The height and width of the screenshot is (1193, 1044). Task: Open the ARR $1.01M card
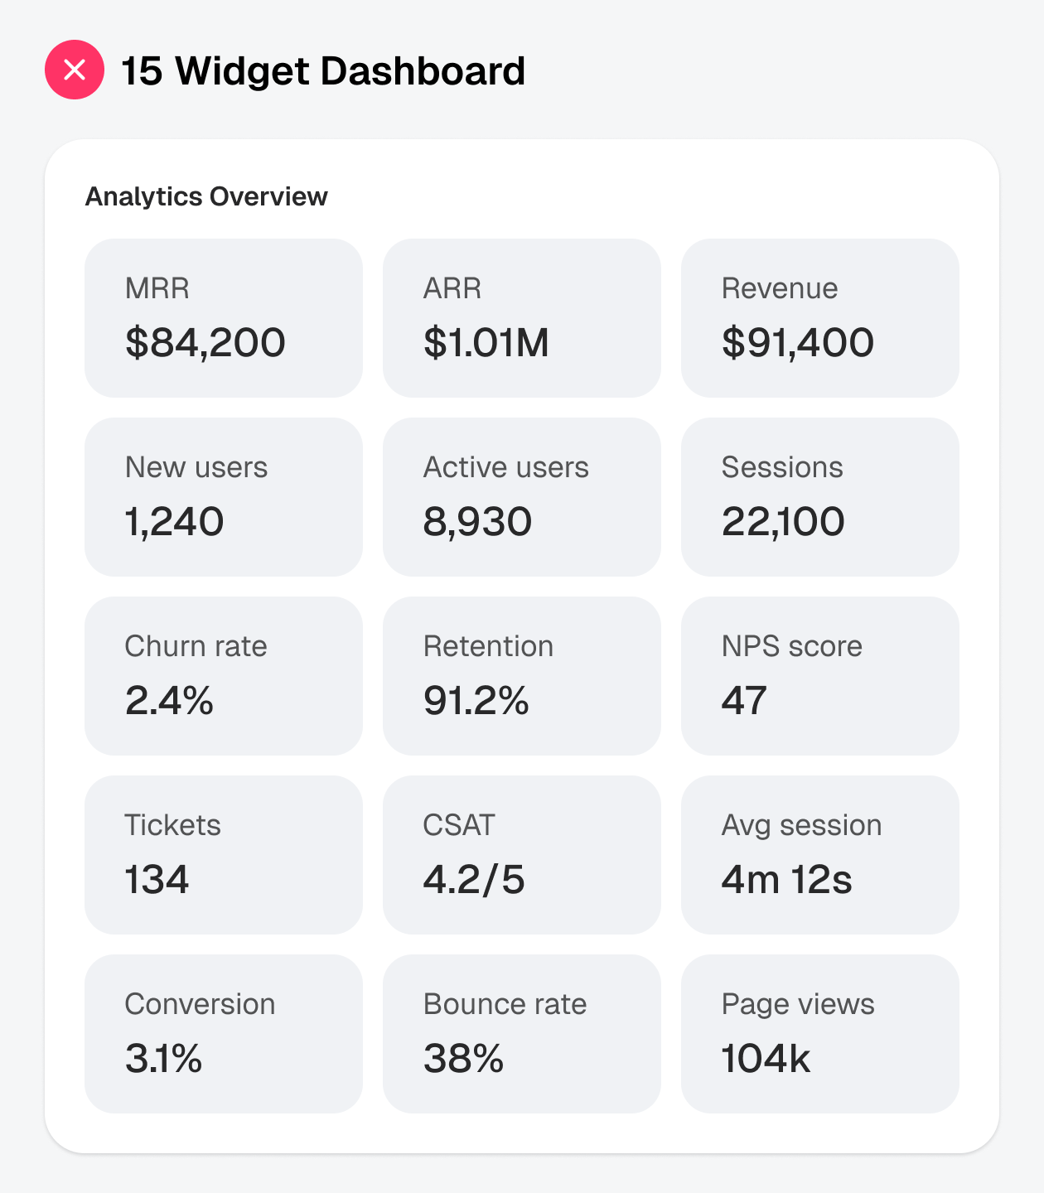522,318
